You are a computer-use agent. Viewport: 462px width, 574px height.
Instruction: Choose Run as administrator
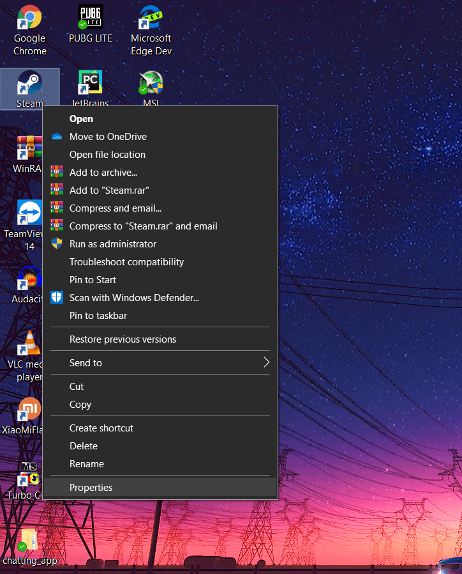[x=160, y=244]
